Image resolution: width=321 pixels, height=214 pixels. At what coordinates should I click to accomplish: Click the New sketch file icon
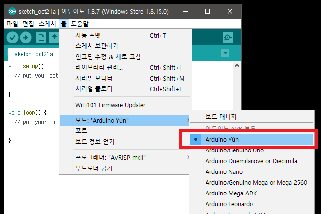[41, 38]
